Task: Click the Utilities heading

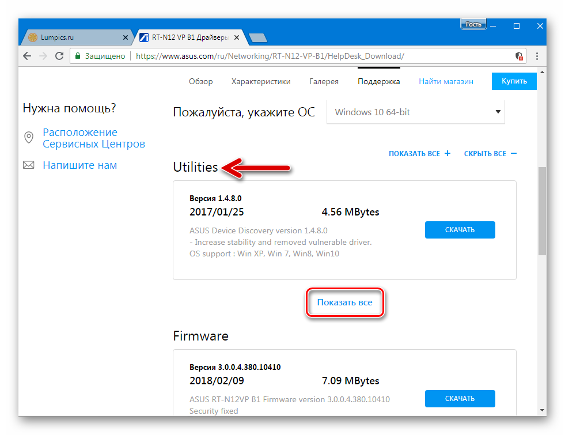Action: coord(195,167)
